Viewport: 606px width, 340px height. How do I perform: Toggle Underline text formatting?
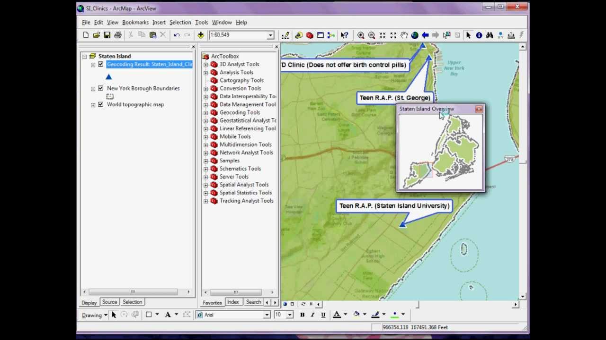[x=323, y=315]
